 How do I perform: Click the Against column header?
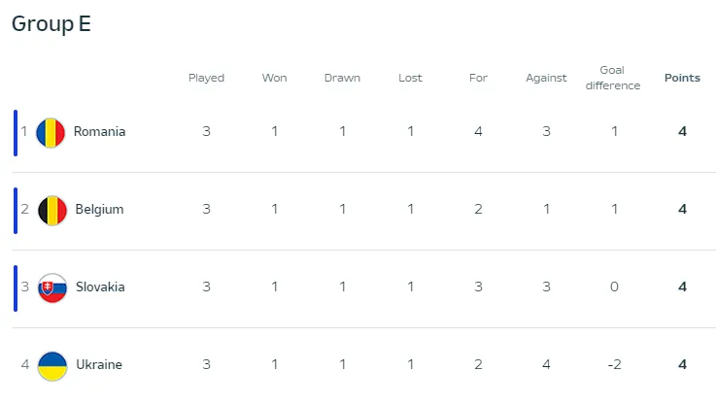[546, 78]
